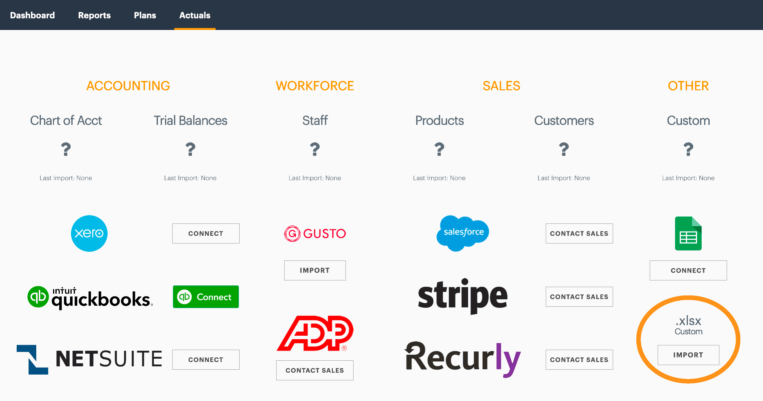Viewport: 763px width, 401px height.
Task: Click the Recurly logo
Action: (463, 359)
